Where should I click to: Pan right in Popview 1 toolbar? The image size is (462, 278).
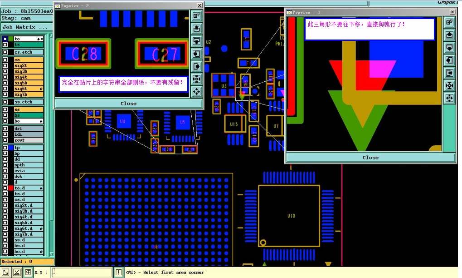[449, 73]
